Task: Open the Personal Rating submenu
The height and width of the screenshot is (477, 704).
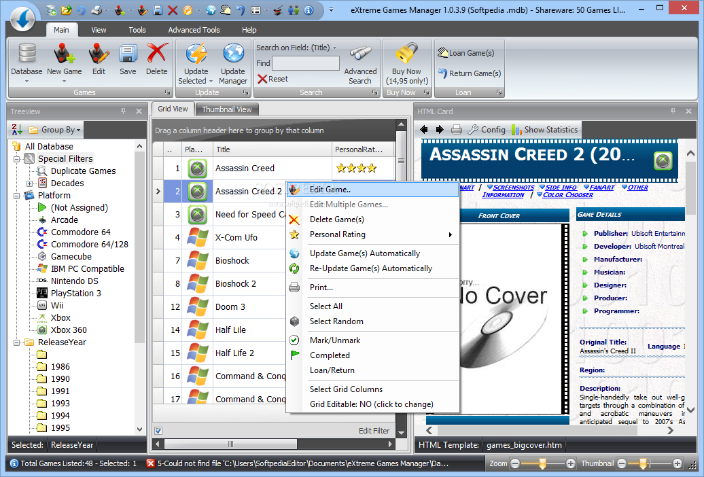Action: 372,234
